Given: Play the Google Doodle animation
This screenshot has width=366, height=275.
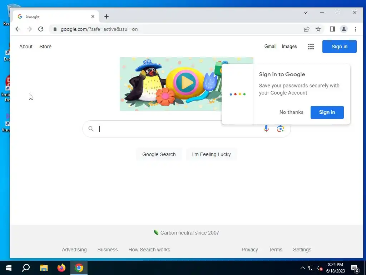Looking at the screenshot, I should 186,83.
